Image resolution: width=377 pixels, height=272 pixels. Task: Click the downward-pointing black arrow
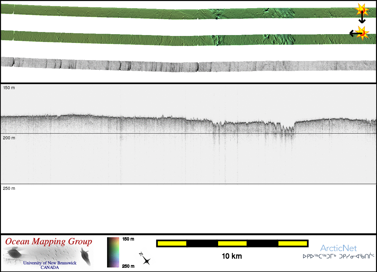tap(362, 19)
